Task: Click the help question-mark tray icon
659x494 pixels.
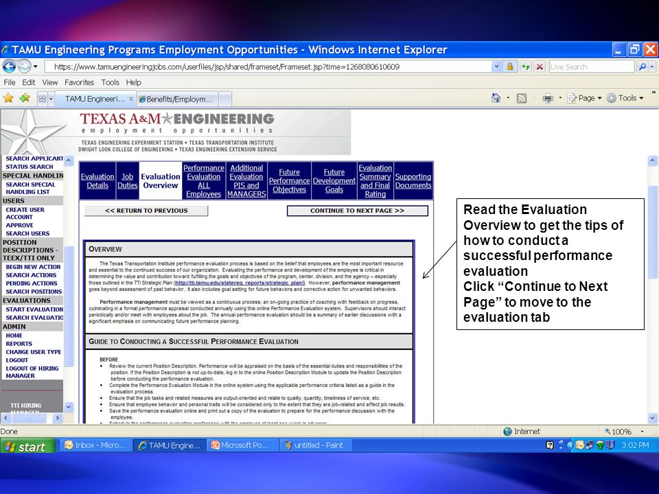Action: (x=550, y=445)
